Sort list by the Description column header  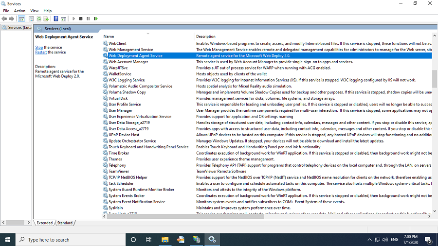pos(313,36)
